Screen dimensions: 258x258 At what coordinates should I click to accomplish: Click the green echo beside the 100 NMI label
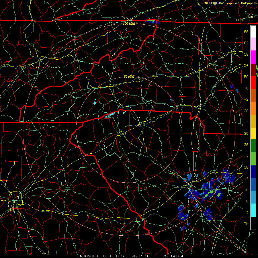[151, 21]
